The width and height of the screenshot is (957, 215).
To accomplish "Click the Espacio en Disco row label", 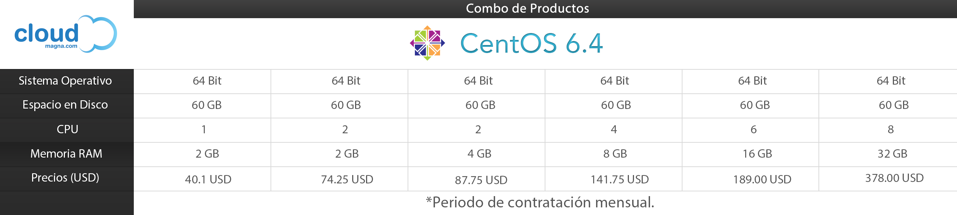I will (65, 105).
